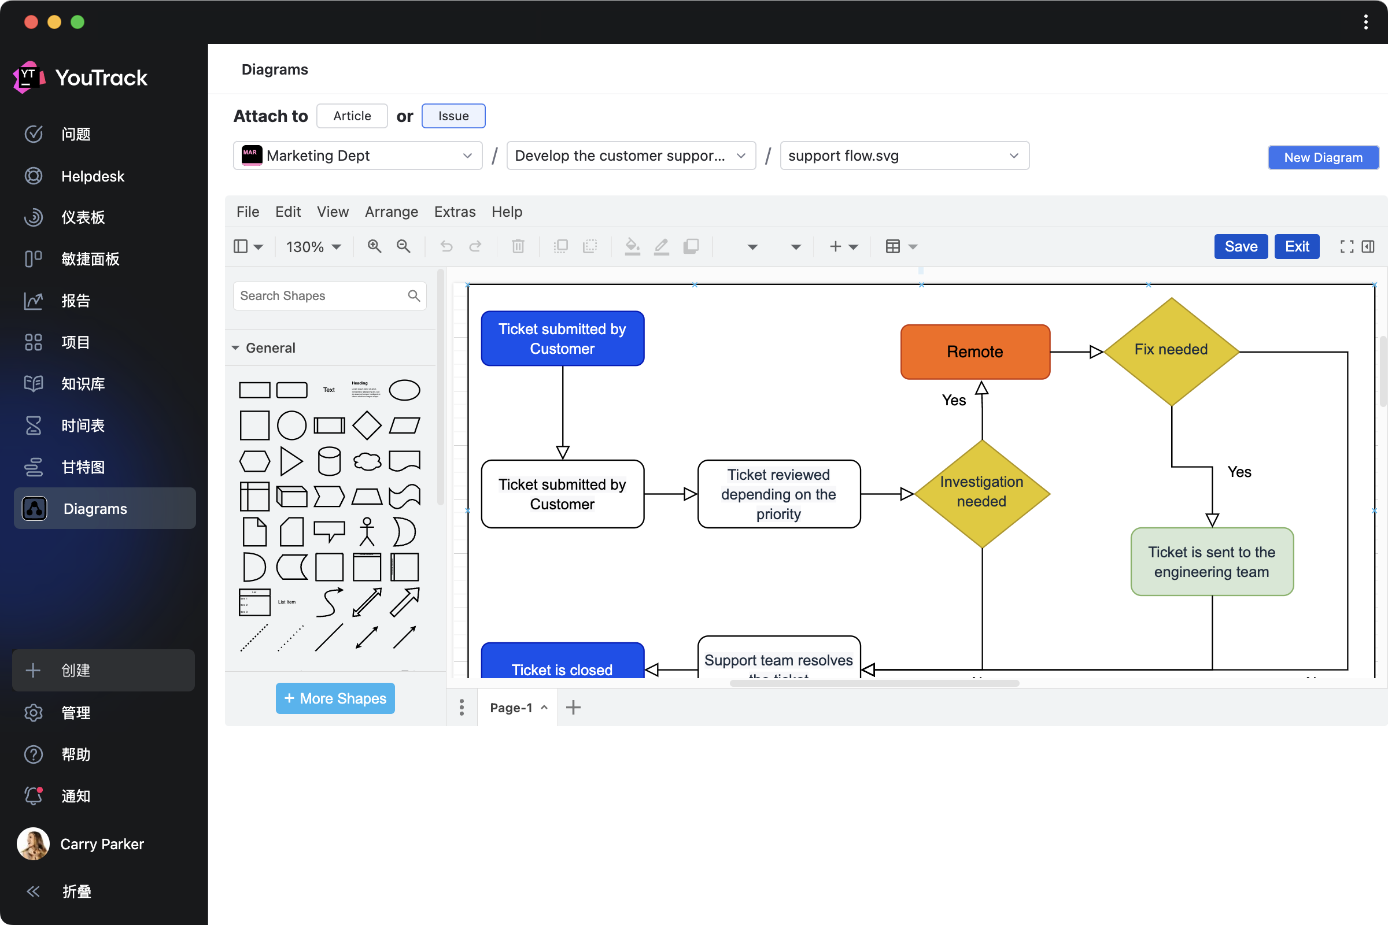The height and width of the screenshot is (925, 1388).
Task: Open the Marketing Dept project dropdown
Action: [357, 156]
